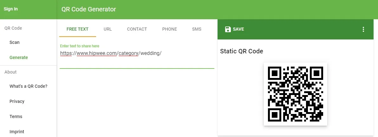Open the three-dot more options menu
This screenshot has height=137, width=378.
point(363,29)
